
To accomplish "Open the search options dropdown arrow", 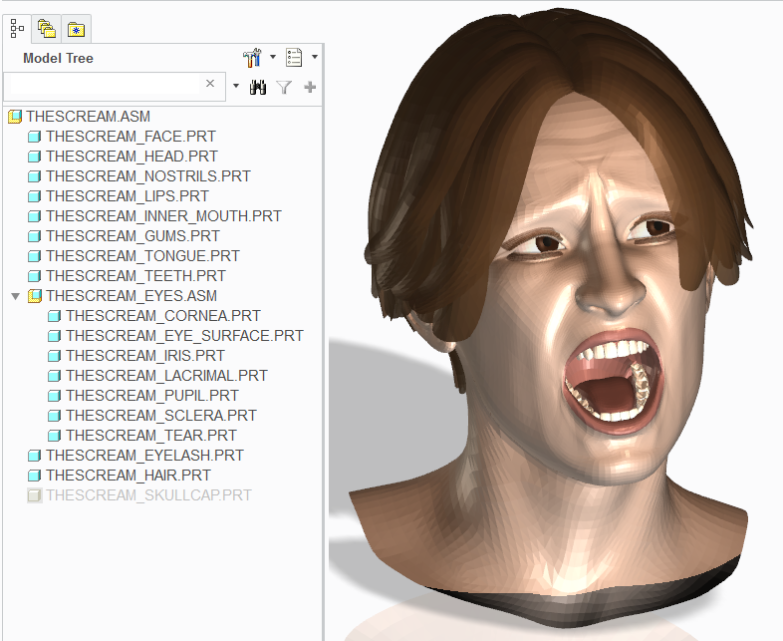I will pos(236,86).
